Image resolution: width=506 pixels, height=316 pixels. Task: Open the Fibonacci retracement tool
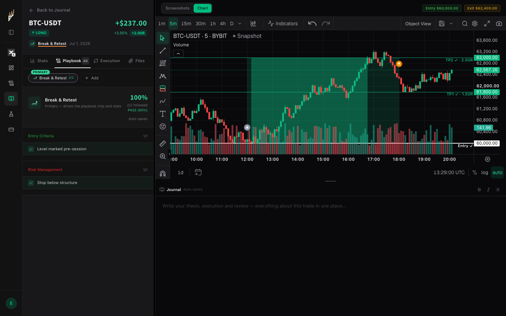[162, 63]
